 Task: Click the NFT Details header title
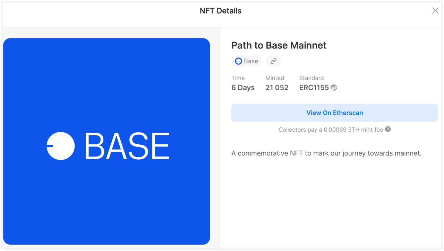tap(221, 11)
